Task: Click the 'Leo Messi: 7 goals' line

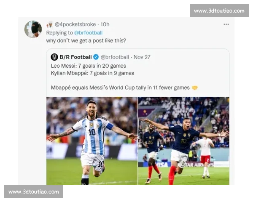Action: (x=89, y=66)
